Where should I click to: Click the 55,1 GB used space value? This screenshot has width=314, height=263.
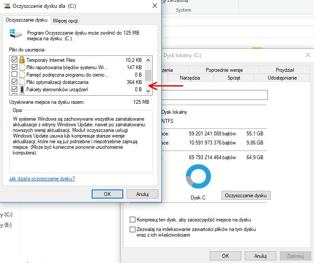coord(255,134)
